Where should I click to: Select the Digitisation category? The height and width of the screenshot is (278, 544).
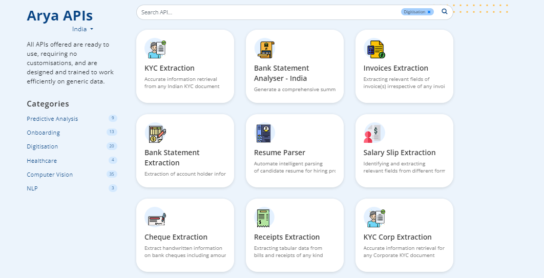(x=43, y=146)
